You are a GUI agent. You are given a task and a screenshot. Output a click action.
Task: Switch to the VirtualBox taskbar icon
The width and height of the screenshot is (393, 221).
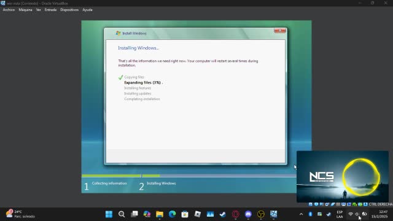(273, 214)
